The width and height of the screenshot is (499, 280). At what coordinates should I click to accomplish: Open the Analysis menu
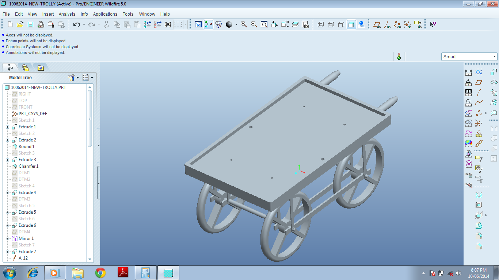(67, 14)
